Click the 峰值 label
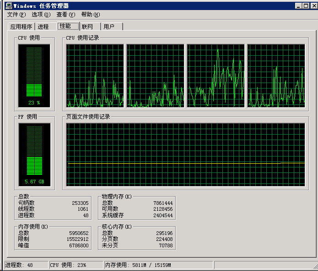The image size is (318, 271). point(23,245)
